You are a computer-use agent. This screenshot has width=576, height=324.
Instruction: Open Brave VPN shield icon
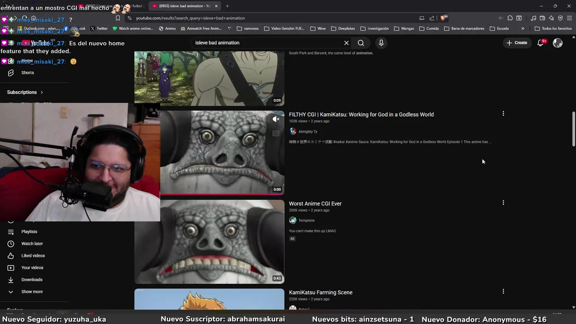[x=560, y=18]
